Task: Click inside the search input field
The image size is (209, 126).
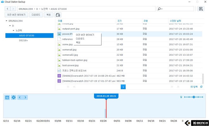Action: tap(178, 9)
